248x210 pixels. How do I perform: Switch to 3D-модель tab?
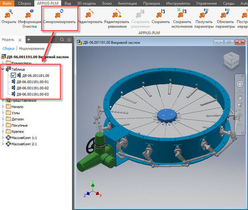(86, 3)
